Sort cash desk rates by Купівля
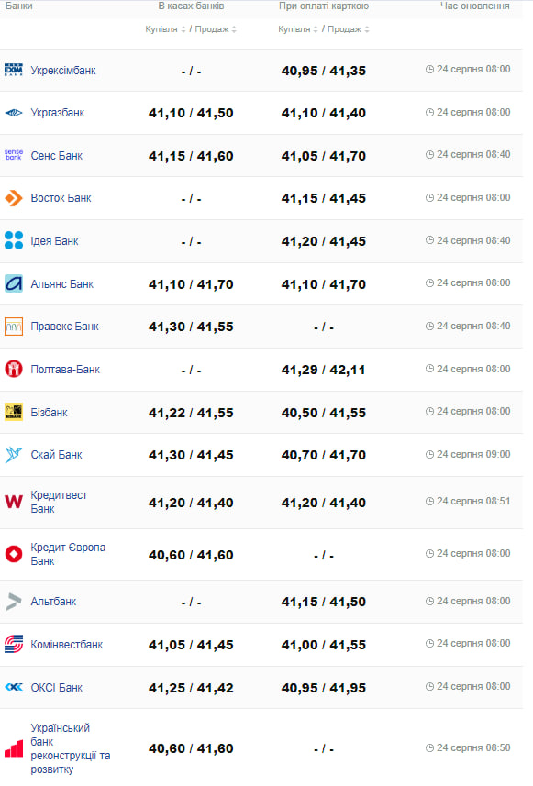 coord(165,29)
